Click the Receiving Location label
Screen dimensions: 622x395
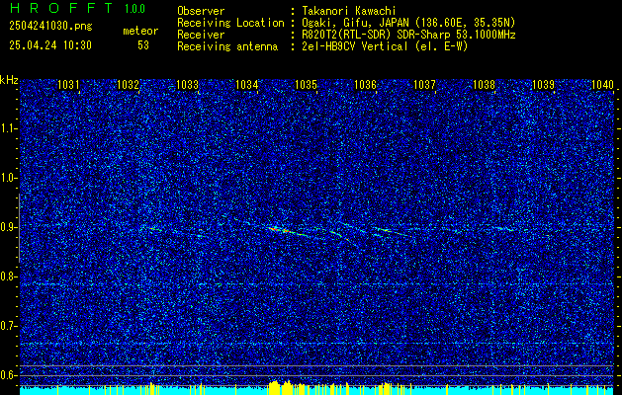[230, 23]
